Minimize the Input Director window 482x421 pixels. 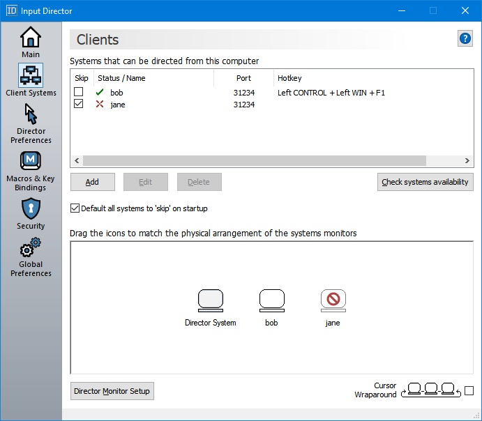[x=402, y=10]
